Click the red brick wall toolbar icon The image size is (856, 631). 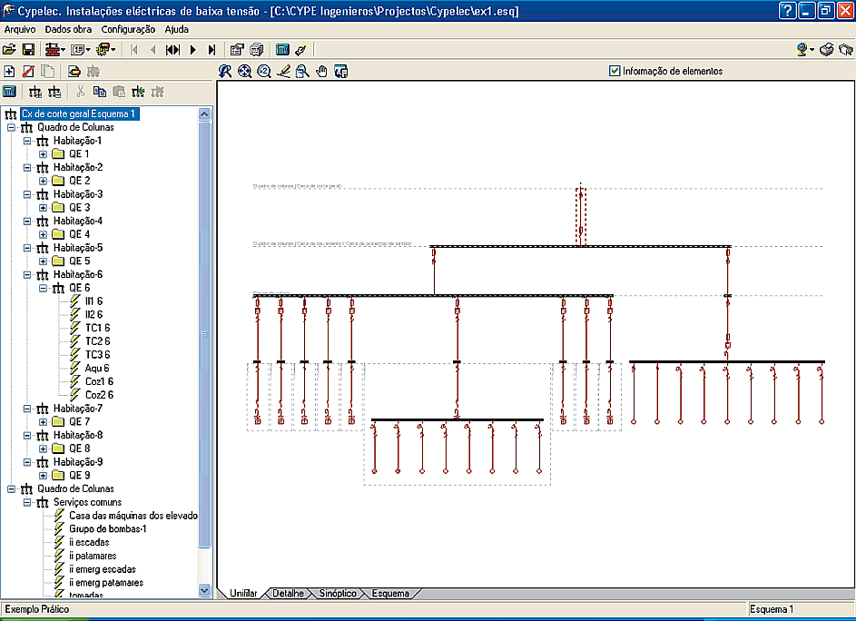click(x=53, y=50)
